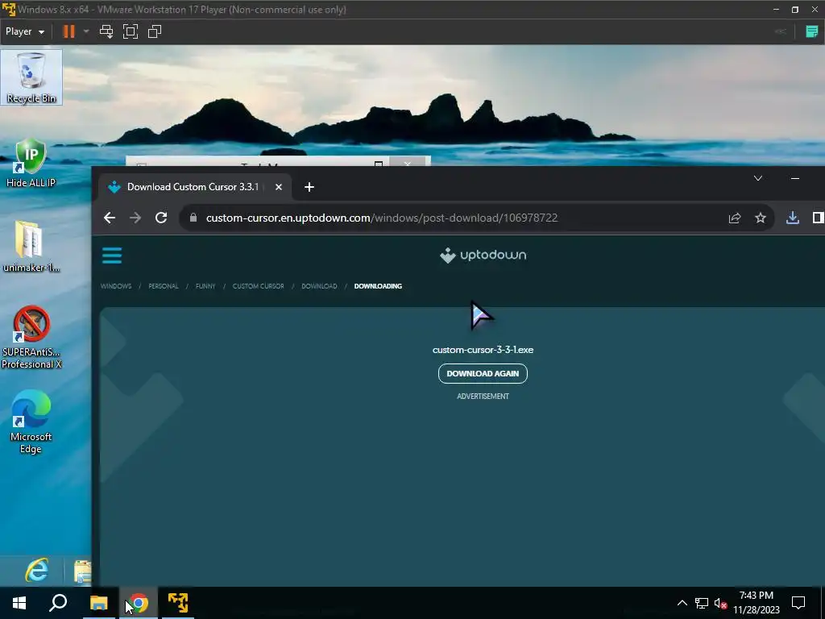This screenshot has width=825, height=619.
Task: Bookmark this page with the star icon
Action: 761,218
